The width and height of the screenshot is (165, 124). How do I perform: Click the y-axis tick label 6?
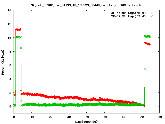10,65
